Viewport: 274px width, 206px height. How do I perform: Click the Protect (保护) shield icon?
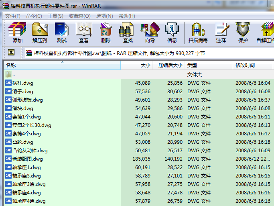tap(243, 33)
